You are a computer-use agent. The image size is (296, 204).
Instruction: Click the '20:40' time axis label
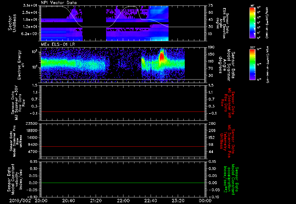[x=68, y=201]
